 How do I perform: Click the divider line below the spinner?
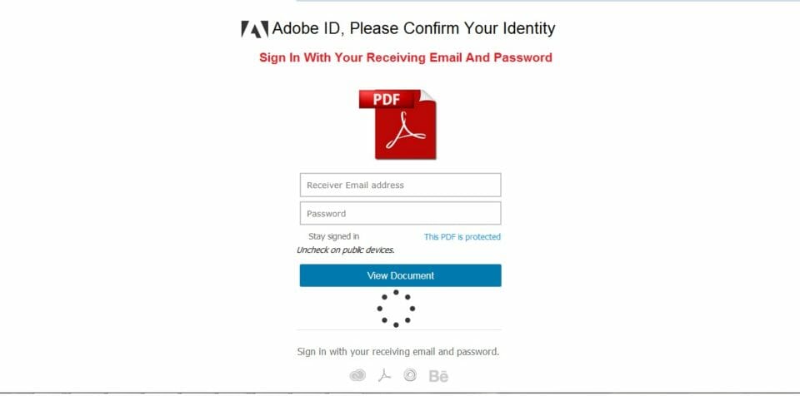click(x=399, y=330)
